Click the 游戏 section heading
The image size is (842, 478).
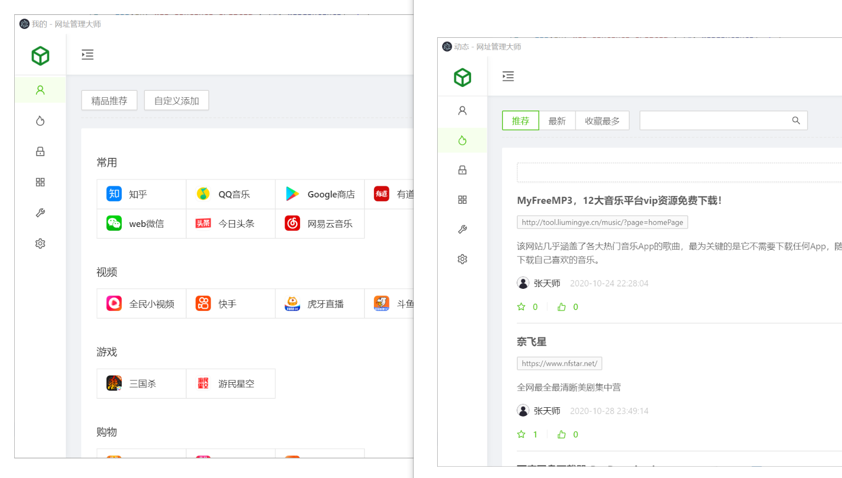tap(107, 352)
